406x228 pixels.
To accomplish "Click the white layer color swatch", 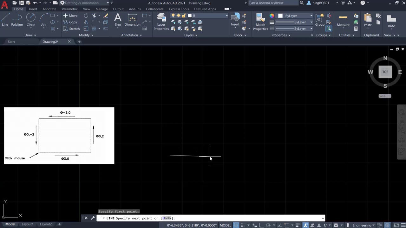I will pyautogui.click(x=190, y=16).
